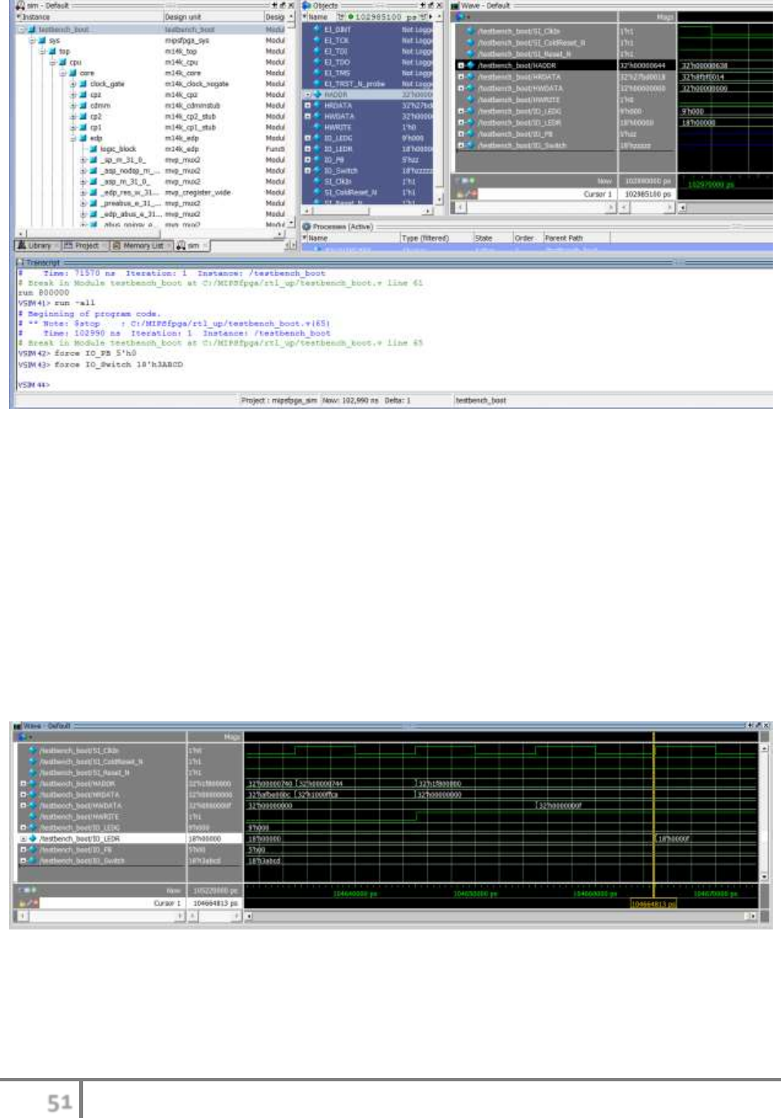This screenshot has height=1118, width=781.
Task: Select SI_Reset_N signal in top Wave
Action: point(524,54)
